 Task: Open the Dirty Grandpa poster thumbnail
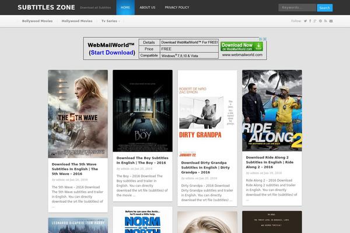click(207, 114)
